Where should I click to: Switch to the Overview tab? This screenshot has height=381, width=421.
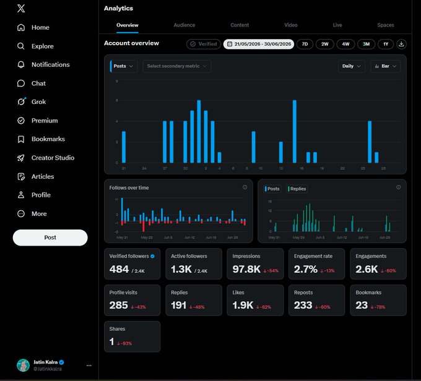(128, 25)
